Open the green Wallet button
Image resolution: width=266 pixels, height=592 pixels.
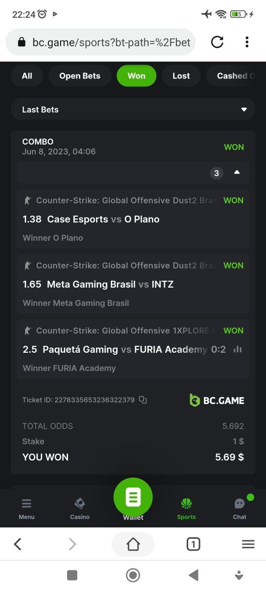tap(133, 497)
